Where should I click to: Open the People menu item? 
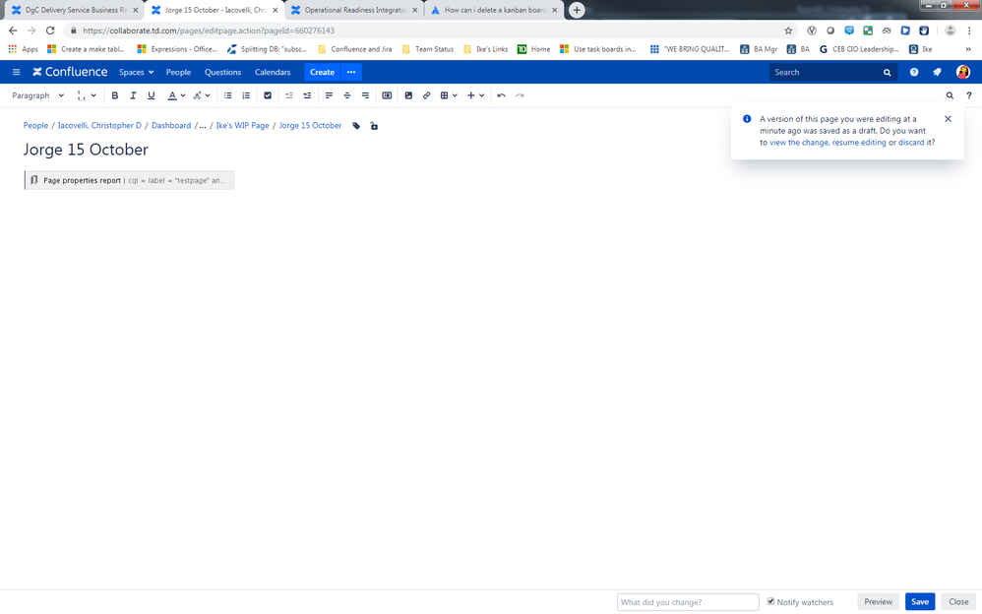tap(178, 72)
